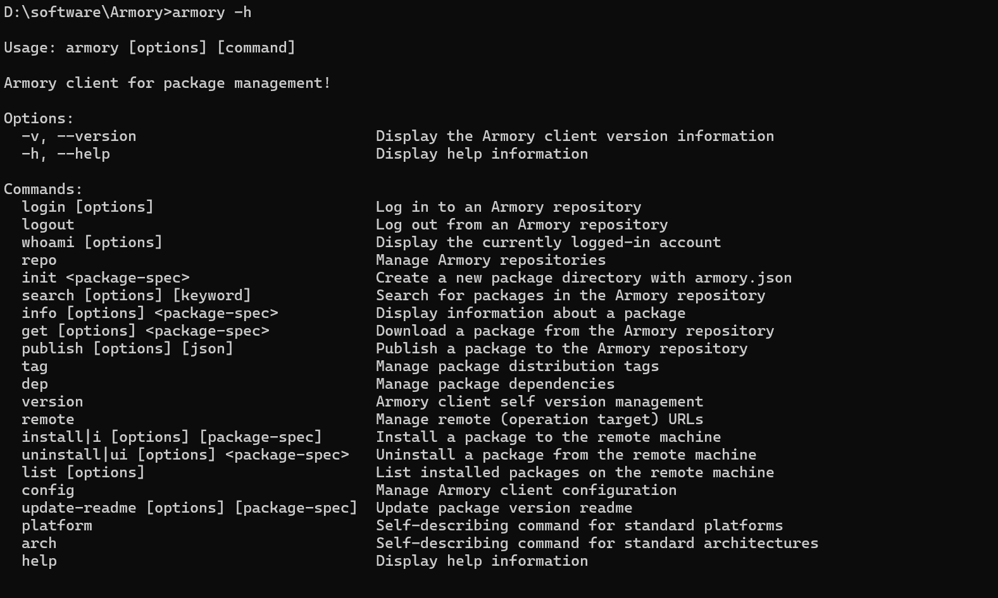Click the 'uninstall|ui' command entry
The image size is (998, 598).
[74, 455]
